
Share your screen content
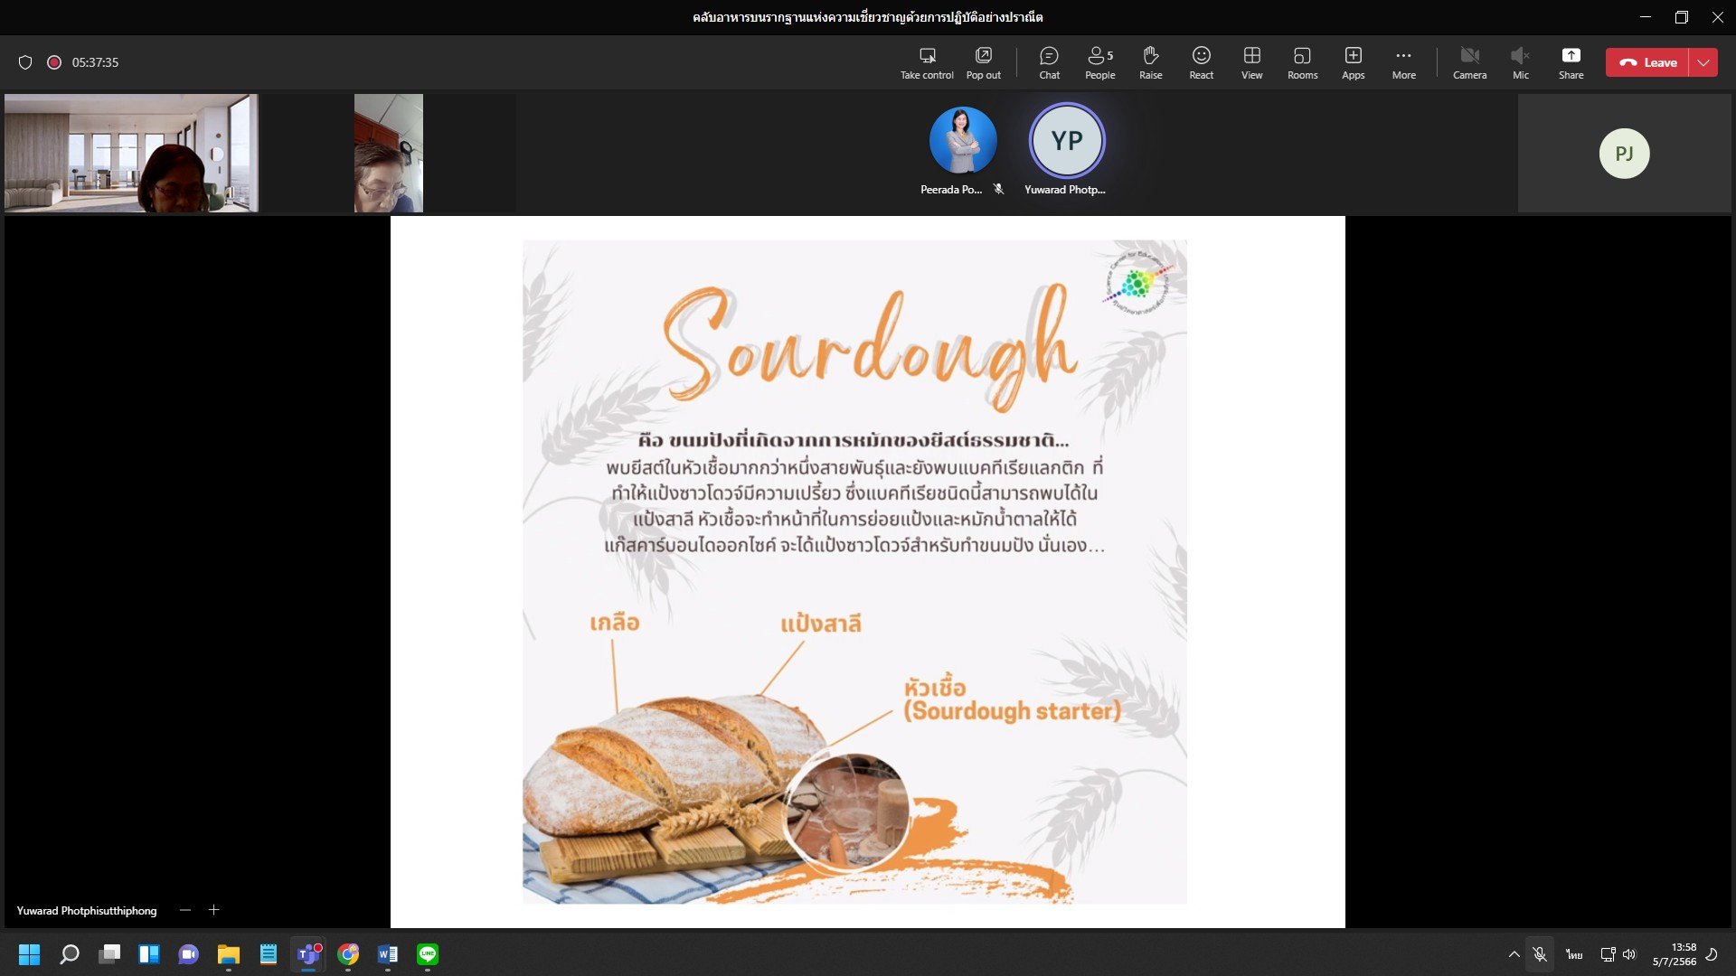coord(1571,62)
